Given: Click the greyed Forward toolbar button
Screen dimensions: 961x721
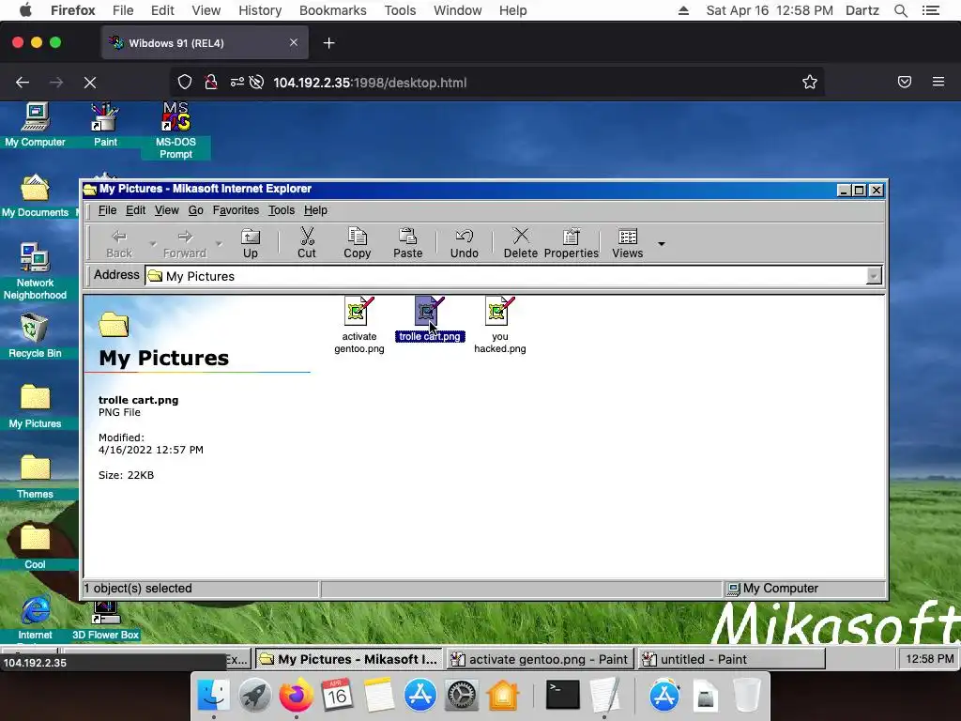Looking at the screenshot, I should [185, 243].
